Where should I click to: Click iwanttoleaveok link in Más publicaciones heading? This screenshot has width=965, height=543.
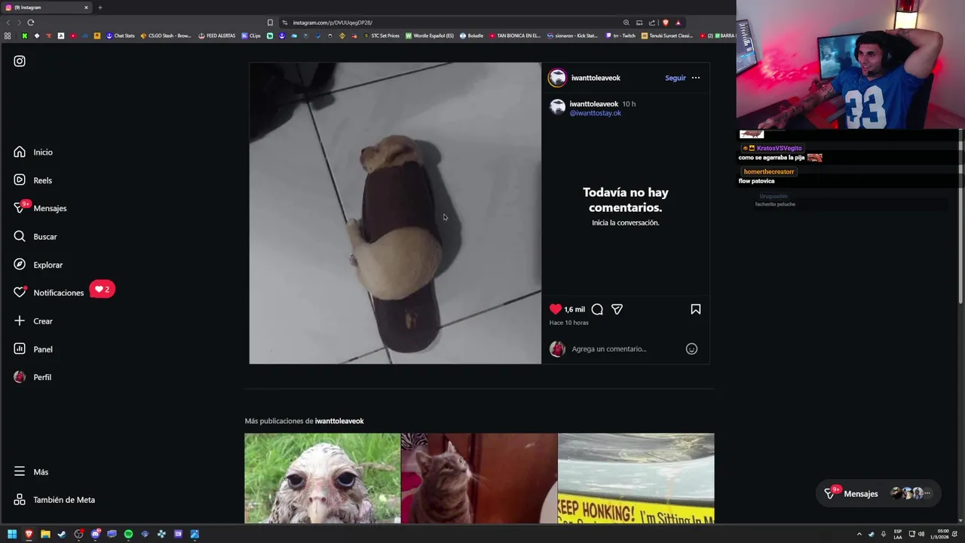pos(339,421)
